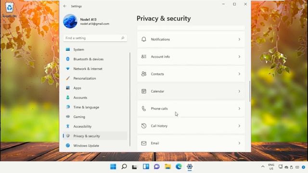
Task: Click the Accessibility figure icon
Action: click(x=68, y=126)
